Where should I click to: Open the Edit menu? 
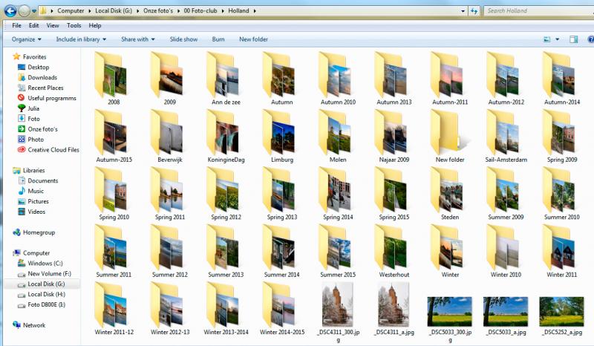[x=33, y=25]
